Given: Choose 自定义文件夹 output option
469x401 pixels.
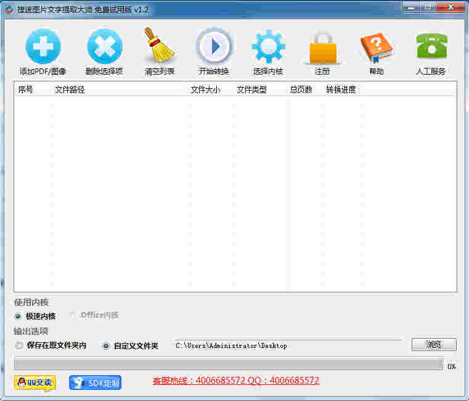Looking at the screenshot, I should click(x=105, y=346).
